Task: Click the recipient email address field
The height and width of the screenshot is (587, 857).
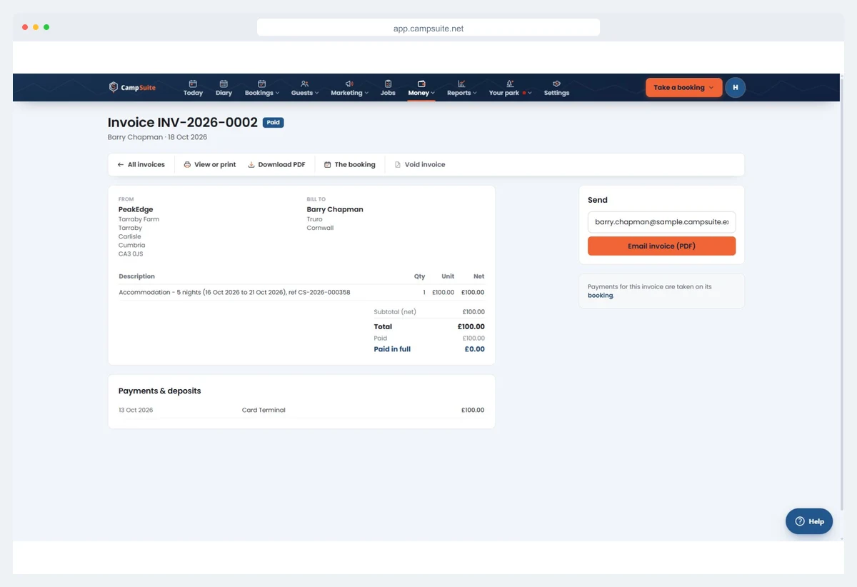Action: [x=661, y=222]
